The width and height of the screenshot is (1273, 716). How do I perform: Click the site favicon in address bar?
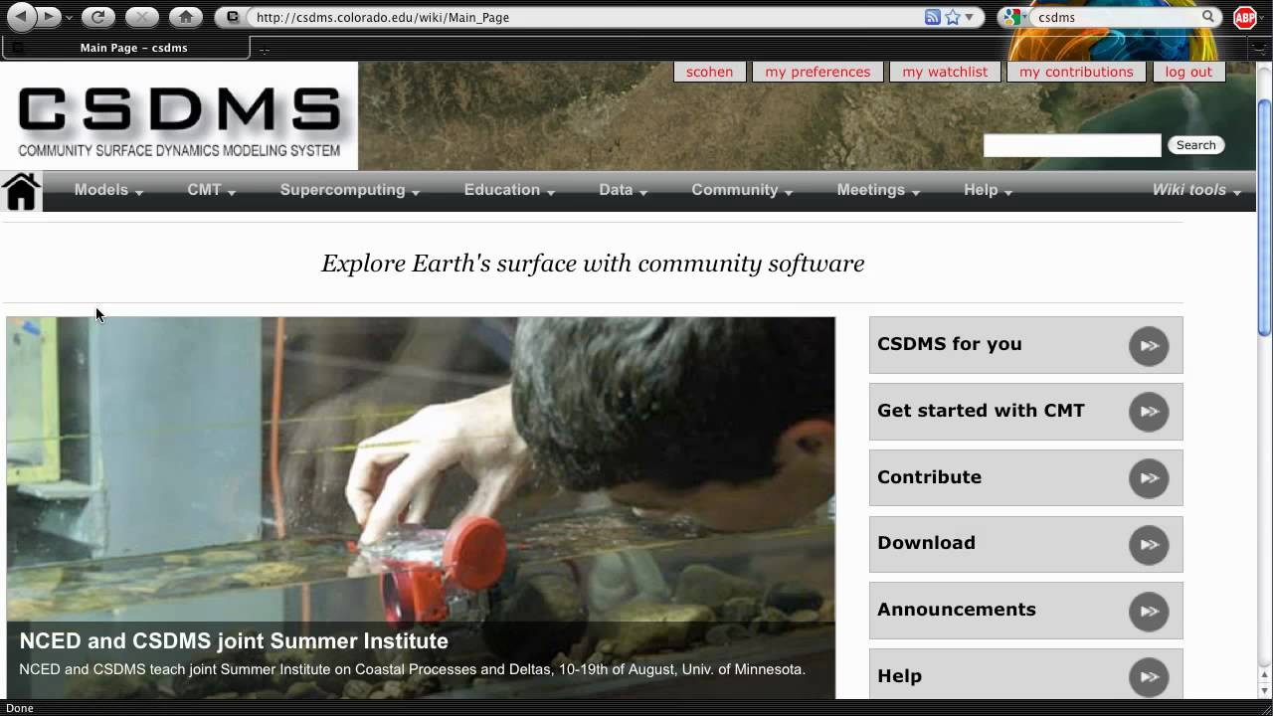click(x=232, y=17)
